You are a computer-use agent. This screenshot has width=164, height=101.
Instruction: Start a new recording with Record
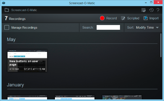(x=112, y=18)
